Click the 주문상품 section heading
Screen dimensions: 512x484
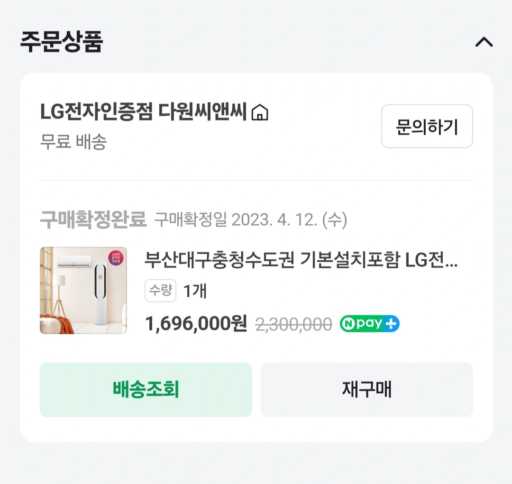pos(62,42)
